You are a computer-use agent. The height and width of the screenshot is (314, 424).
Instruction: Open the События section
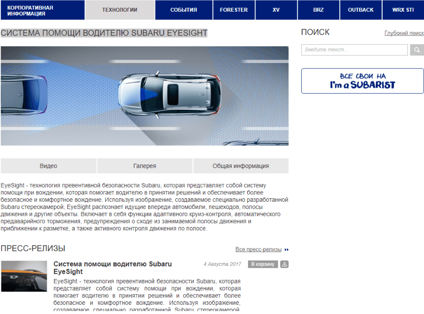tap(184, 10)
